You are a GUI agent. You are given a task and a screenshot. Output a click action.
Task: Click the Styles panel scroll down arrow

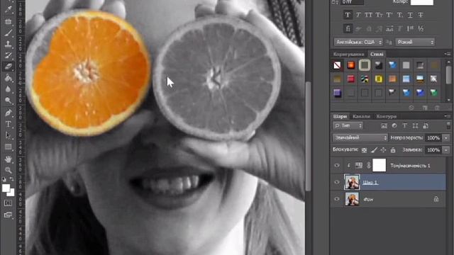coord(448,100)
